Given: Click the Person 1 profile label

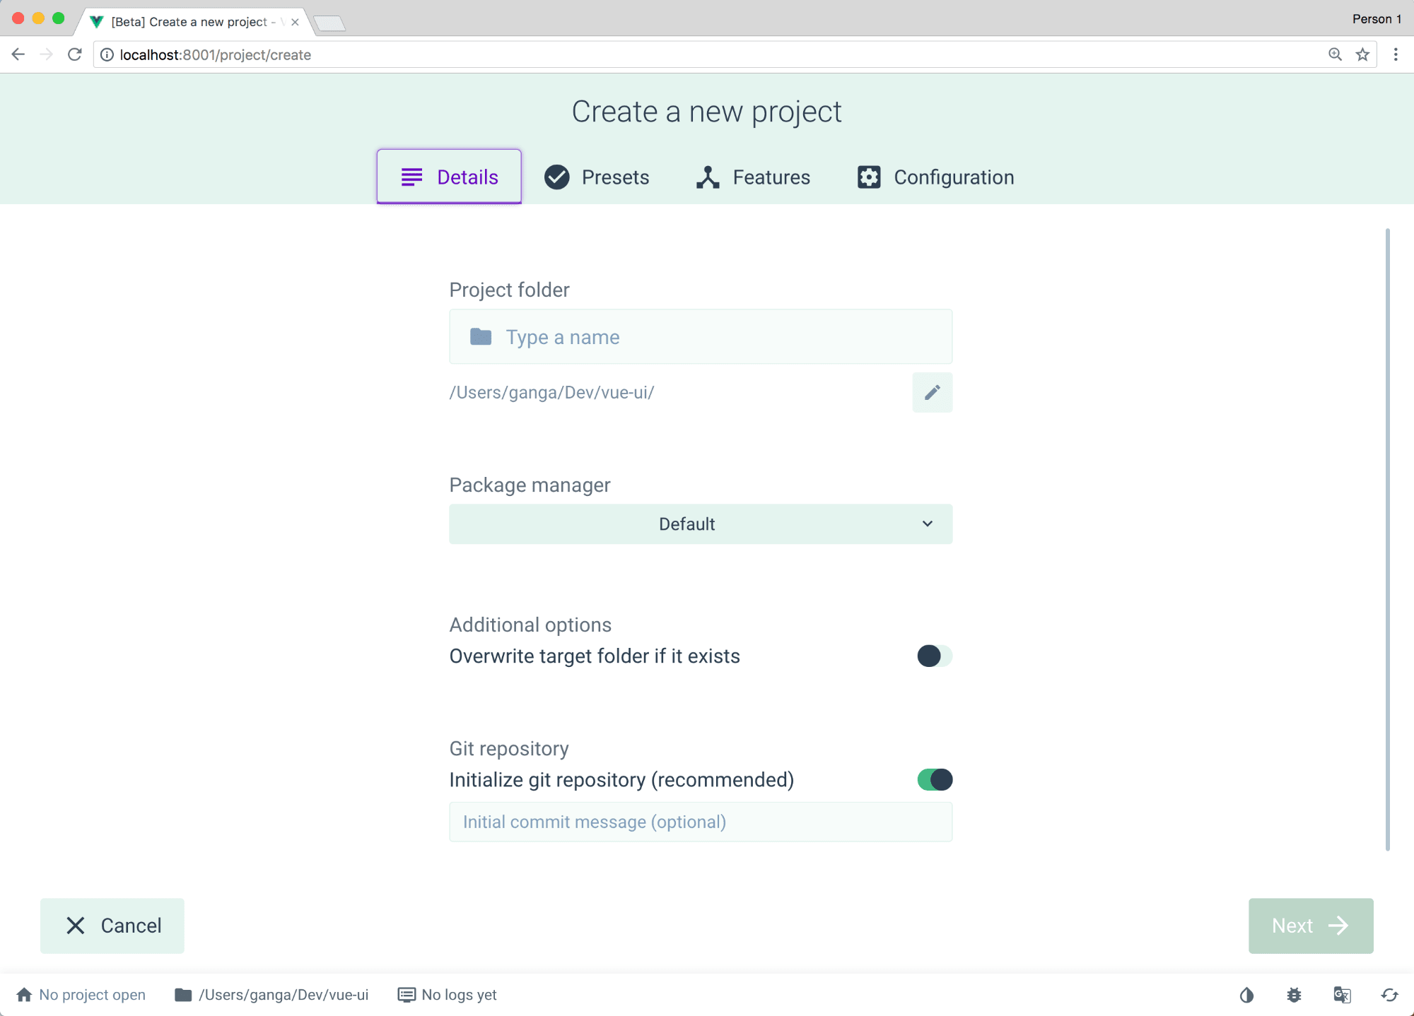Looking at the screenshot, I should coord(1377,19).
